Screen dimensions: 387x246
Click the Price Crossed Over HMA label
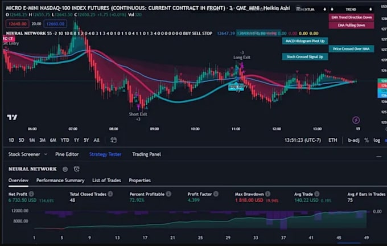351,49
